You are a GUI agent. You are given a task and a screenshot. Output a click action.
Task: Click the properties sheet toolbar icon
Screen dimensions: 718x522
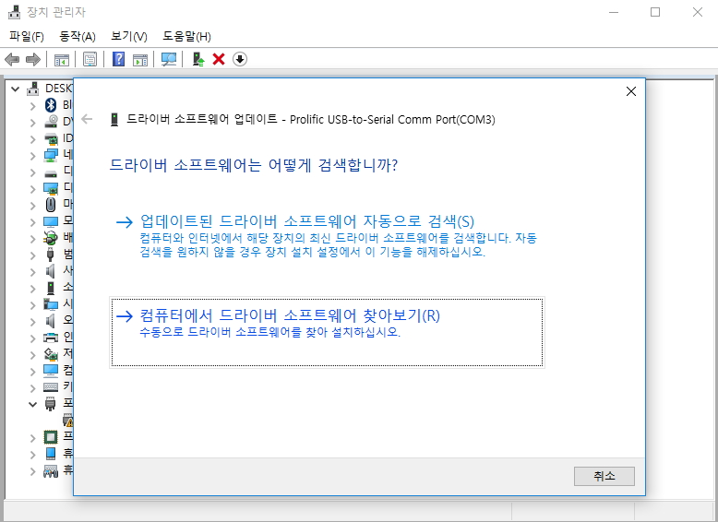pyautogui.click(x=90, y=59)
